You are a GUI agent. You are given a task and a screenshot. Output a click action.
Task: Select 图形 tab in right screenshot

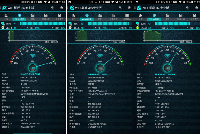pyautogui.click(x=167, y=19)
